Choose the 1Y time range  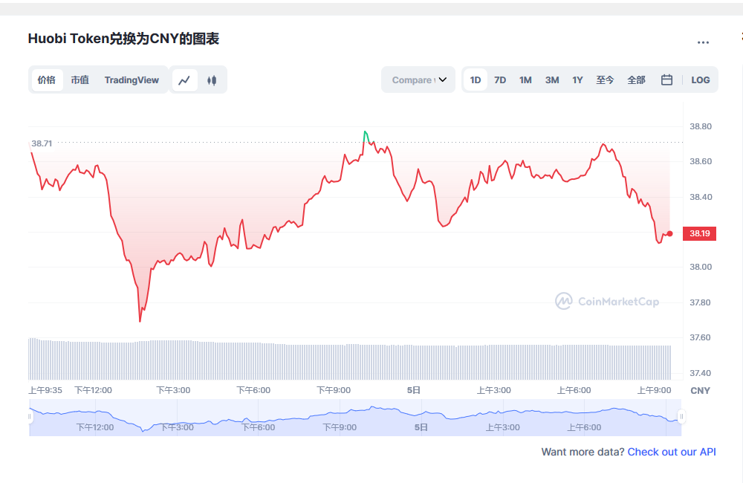point(577,80)
